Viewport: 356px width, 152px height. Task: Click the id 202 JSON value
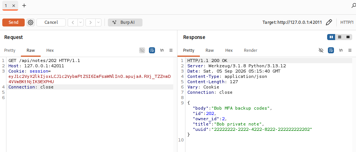point(210,113)
